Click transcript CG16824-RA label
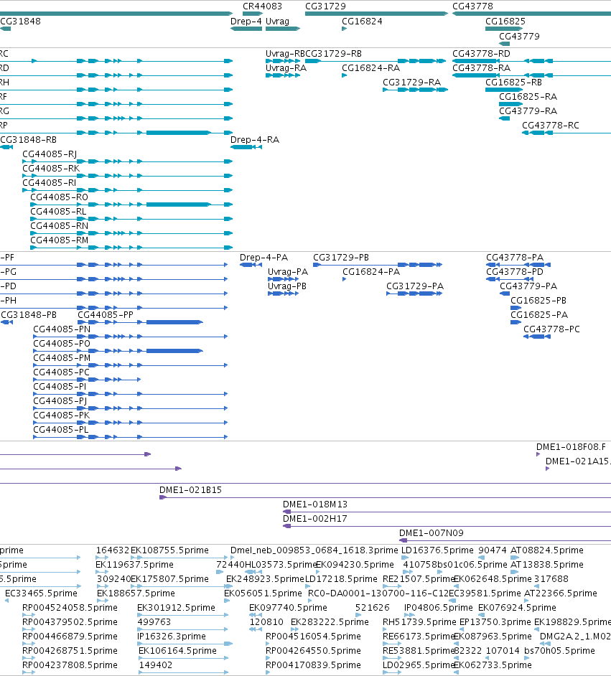 (370, 68)
